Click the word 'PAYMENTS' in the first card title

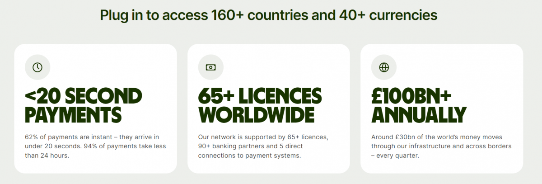click(73, 115)
